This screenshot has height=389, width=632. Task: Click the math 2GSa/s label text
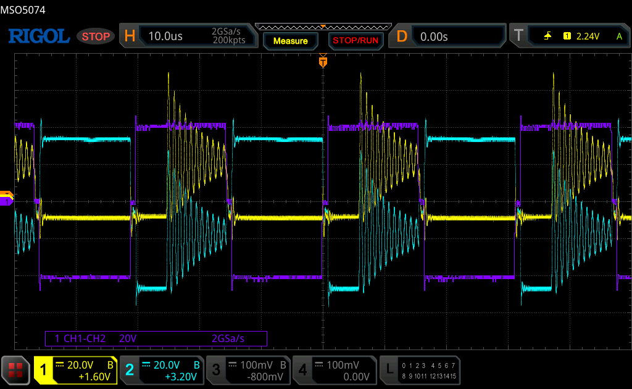point(228,338)
